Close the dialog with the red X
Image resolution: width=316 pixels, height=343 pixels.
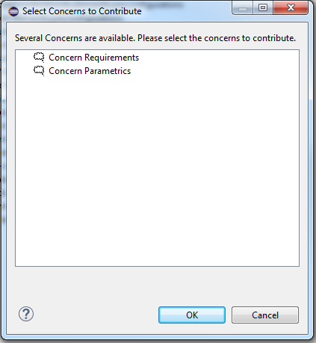pyautogui.click(x=291, y=8)
